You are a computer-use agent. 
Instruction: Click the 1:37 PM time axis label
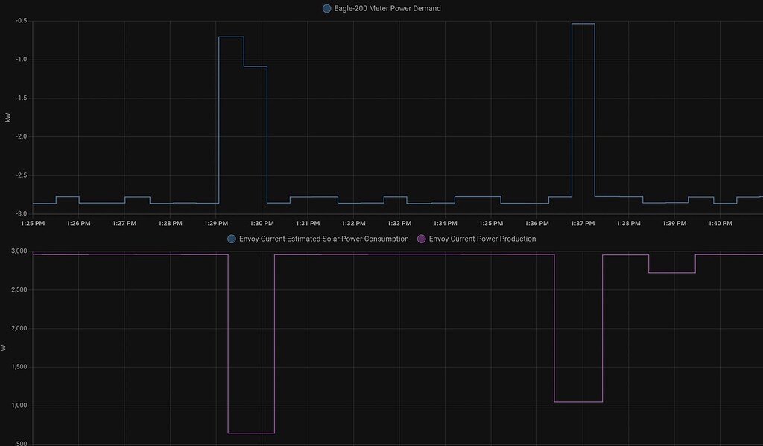(x=582, y=223)
